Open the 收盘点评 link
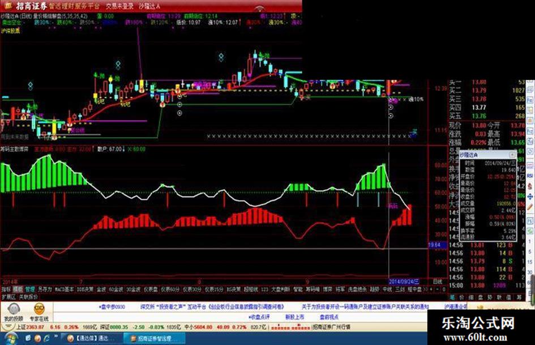Viewport: 535px width, 345px height. click(259, 317)
